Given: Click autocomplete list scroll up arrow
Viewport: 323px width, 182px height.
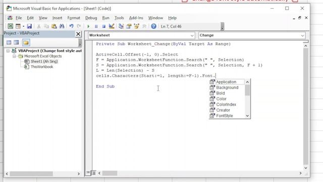Looking at the screenshot, I should click(247, 82).
